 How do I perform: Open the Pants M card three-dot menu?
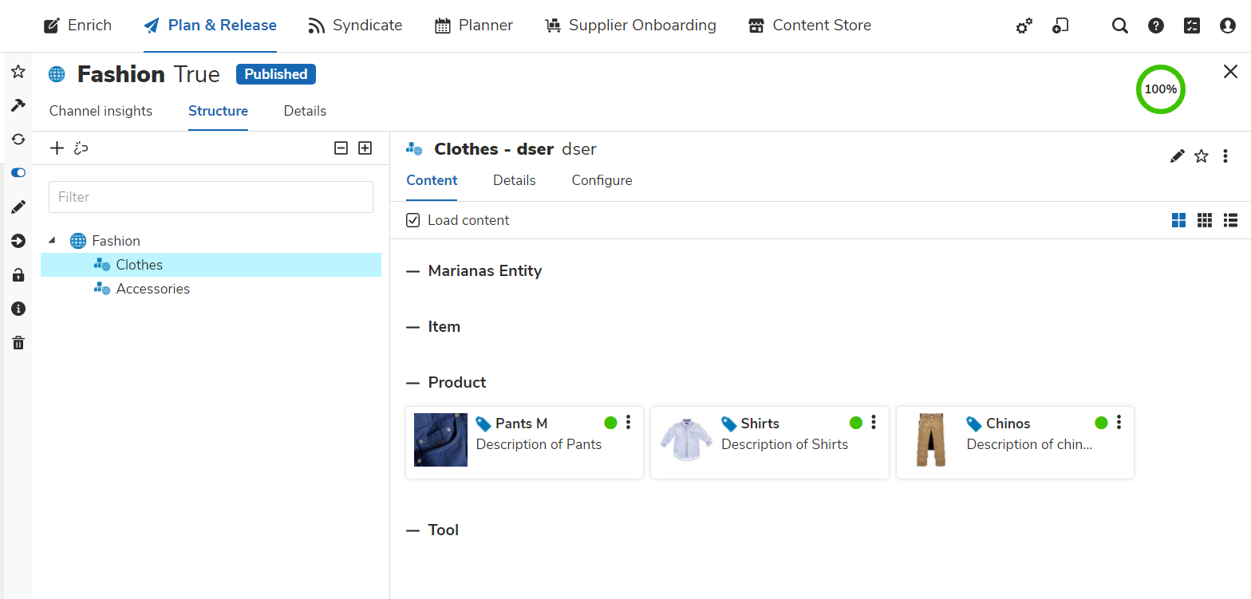tap(629, 423)
